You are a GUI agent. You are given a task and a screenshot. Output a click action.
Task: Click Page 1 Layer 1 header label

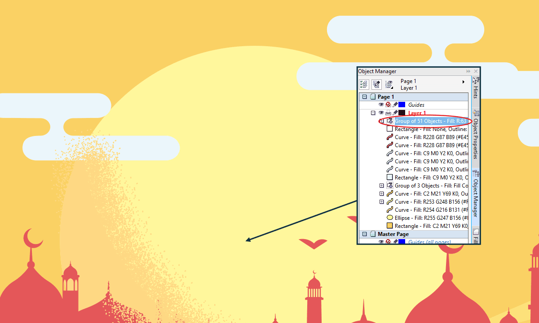[x=409, y=85]
